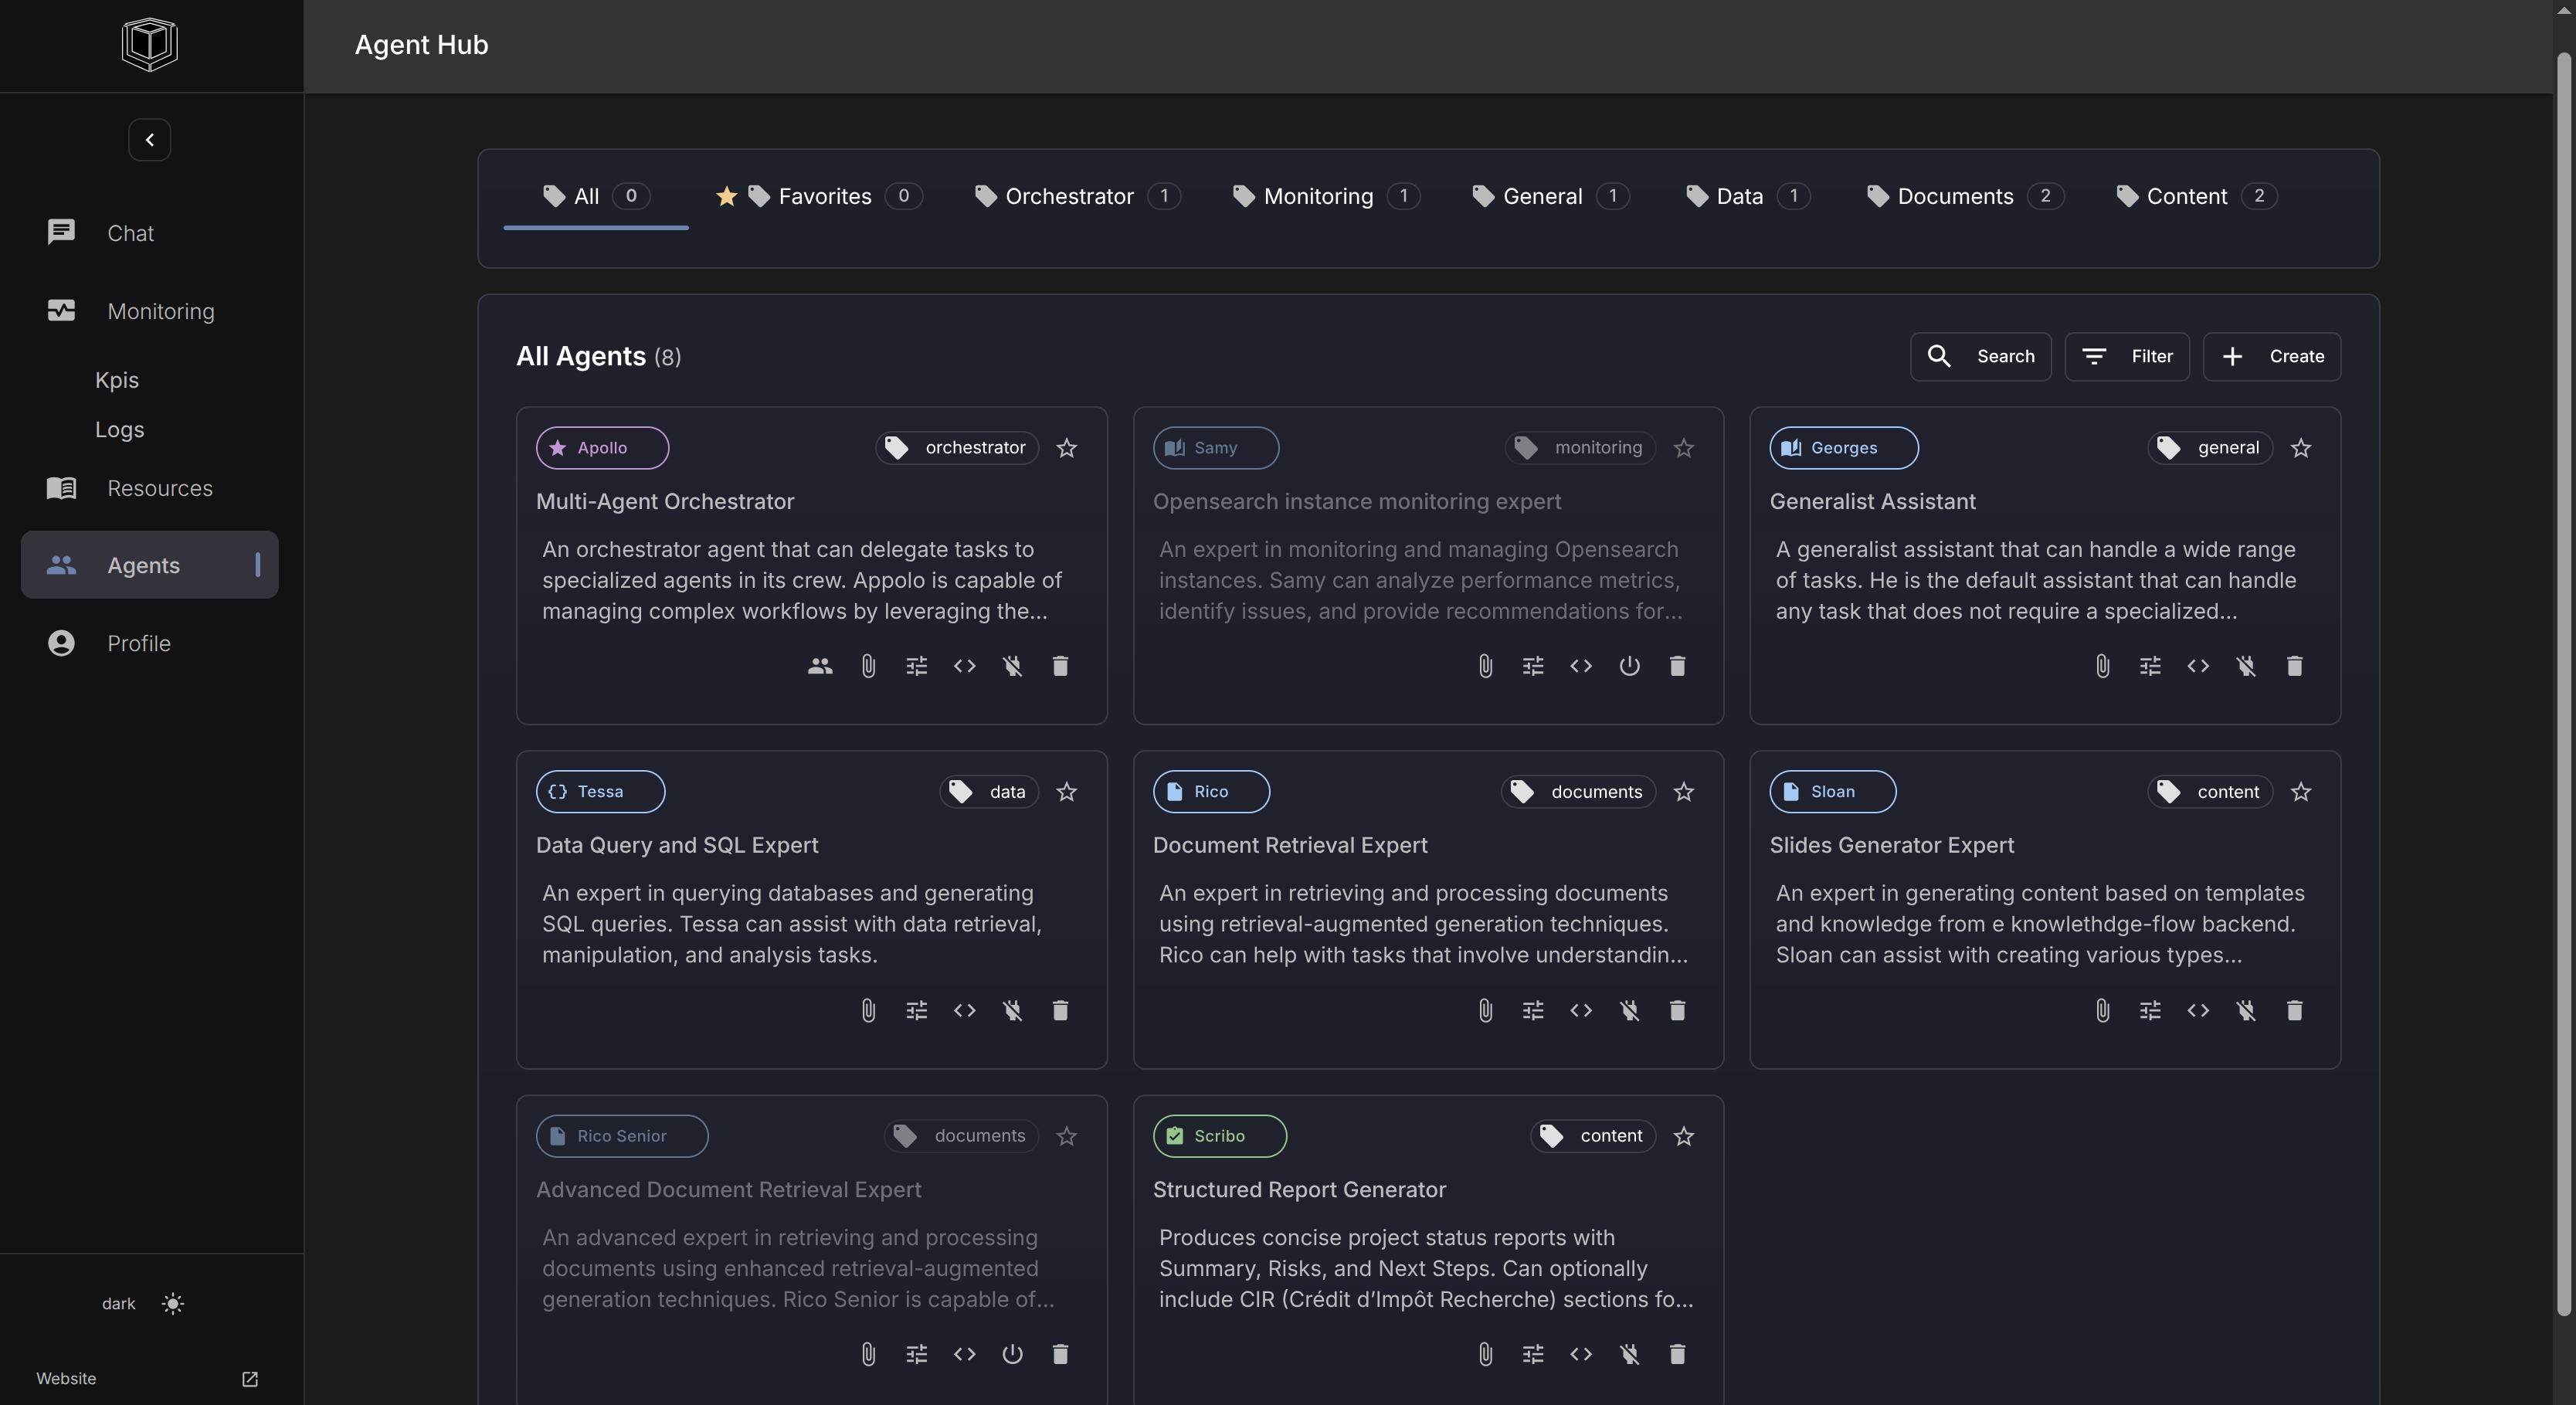Image resolution: width=2576 pixels, height=1405 pixels.
Task: Expand the Monitoring sidebar section
Action: 160,311
